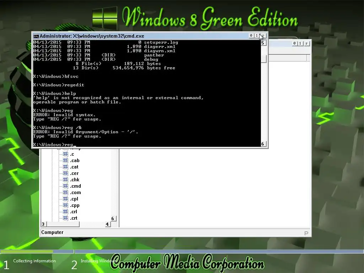The height and width of the screenshot is (273, 364).
Task: Click the setup progress bar at bottom
Action: click(x=182, y=251)
